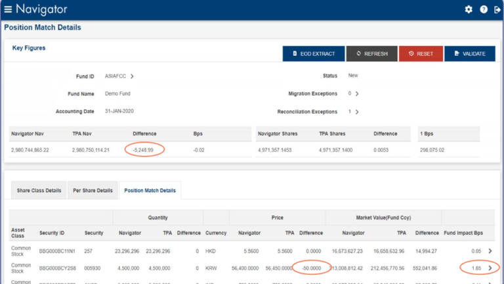Click security cell 005930

coord(91,268)
